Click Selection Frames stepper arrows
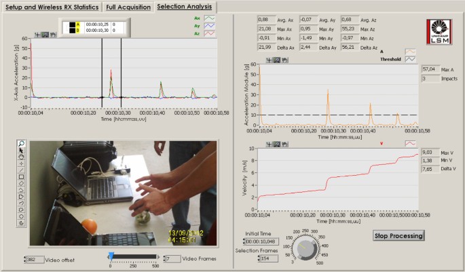Screen dimensions: 465x272 259,258
